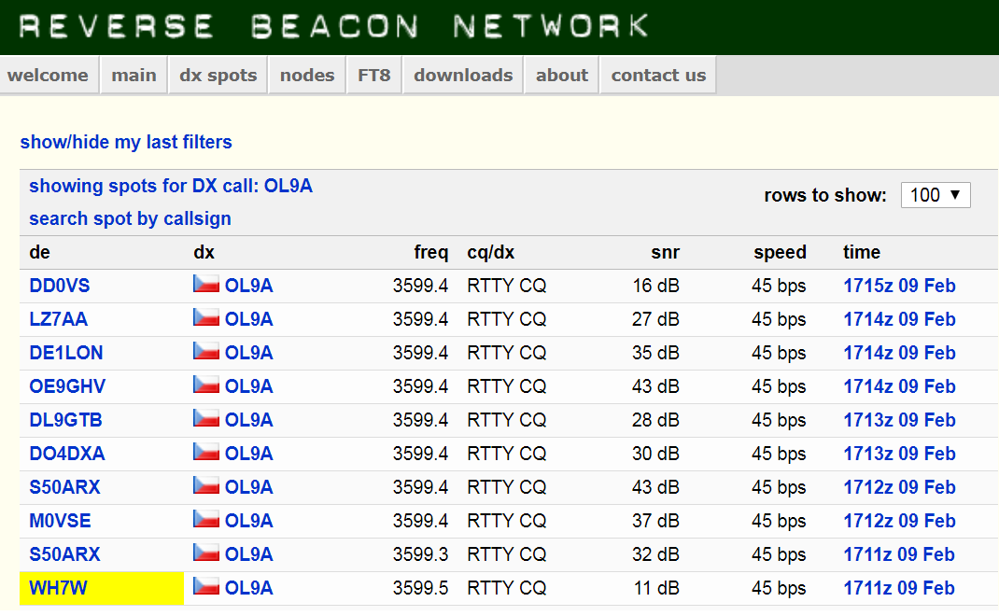Image resolution: width=999 pixels, height=616 pixels.
Task: Open the about tab
Action: (562, 76)
